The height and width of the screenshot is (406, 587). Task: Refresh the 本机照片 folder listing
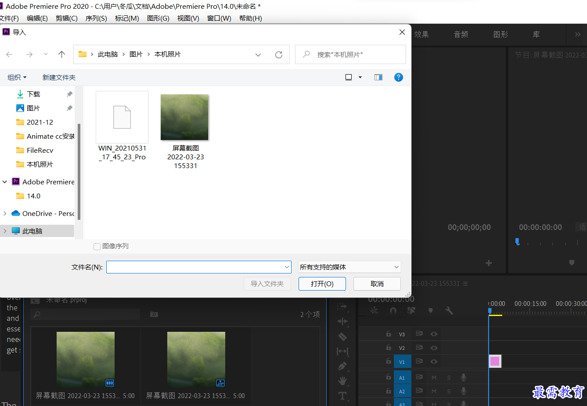pos(279,54)
